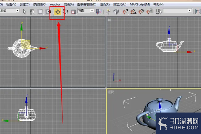Toggle the Spinner Snap magnet
Screen dimensions: 201x134
tap(149, 12)
